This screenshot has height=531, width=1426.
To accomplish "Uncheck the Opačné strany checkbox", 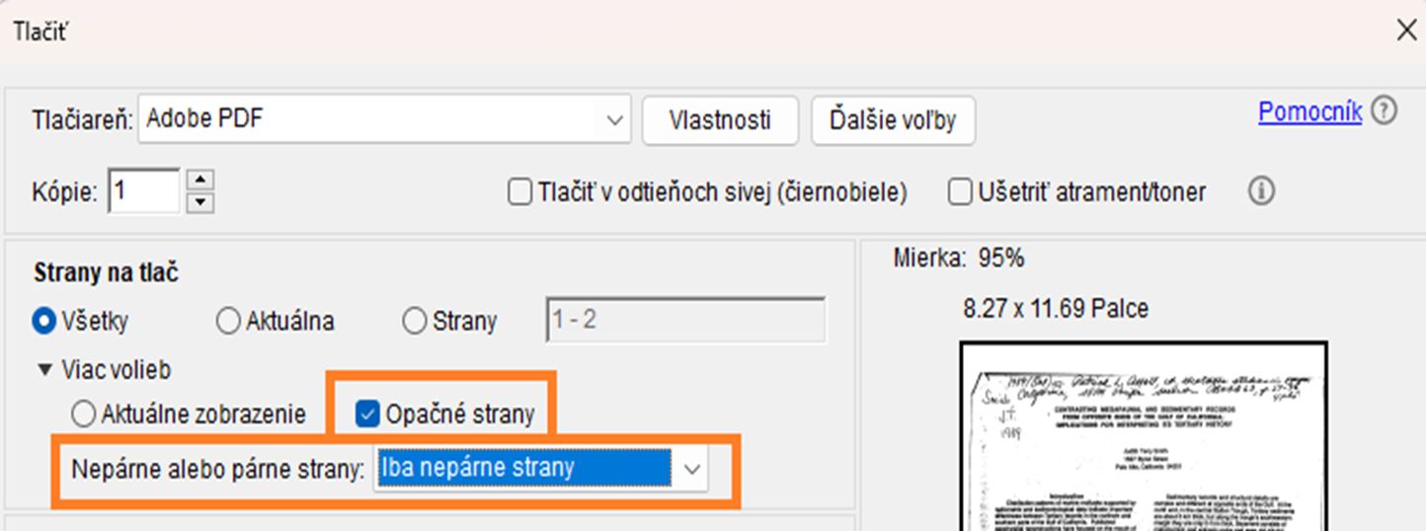I will point(367,414).
